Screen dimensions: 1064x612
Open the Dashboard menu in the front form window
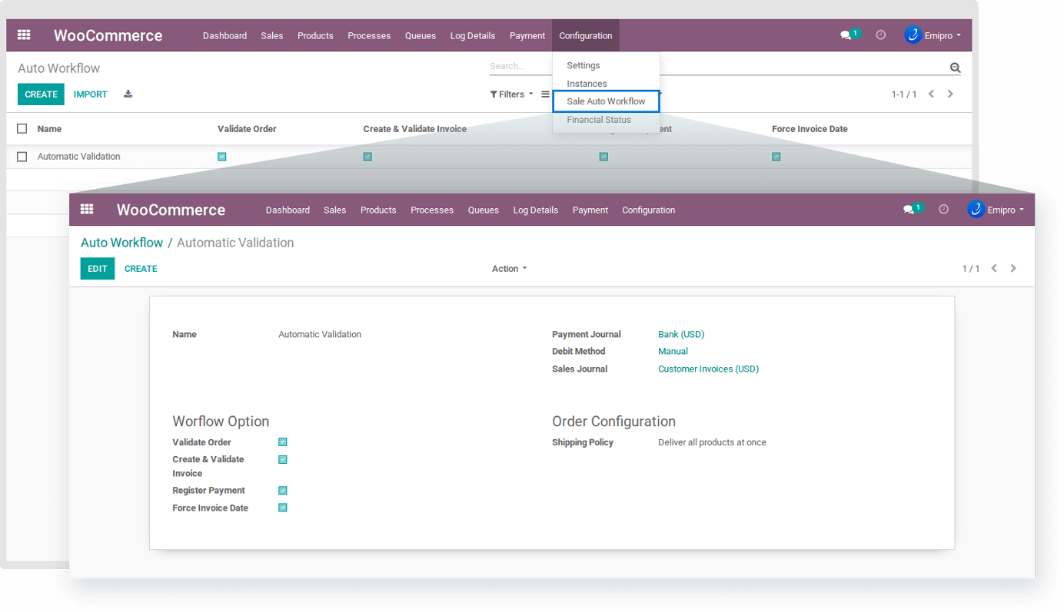point(288,210)
